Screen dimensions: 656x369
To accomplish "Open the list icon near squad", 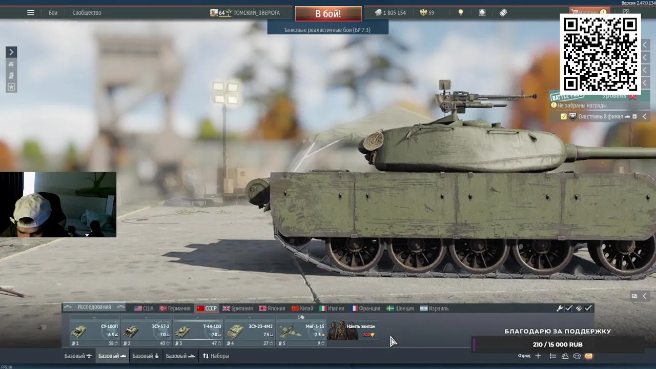I will (x=552, y=356).
